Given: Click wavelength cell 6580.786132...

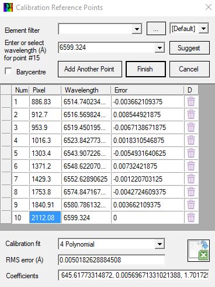Looking at the screenshot, I should pos(86,204).
